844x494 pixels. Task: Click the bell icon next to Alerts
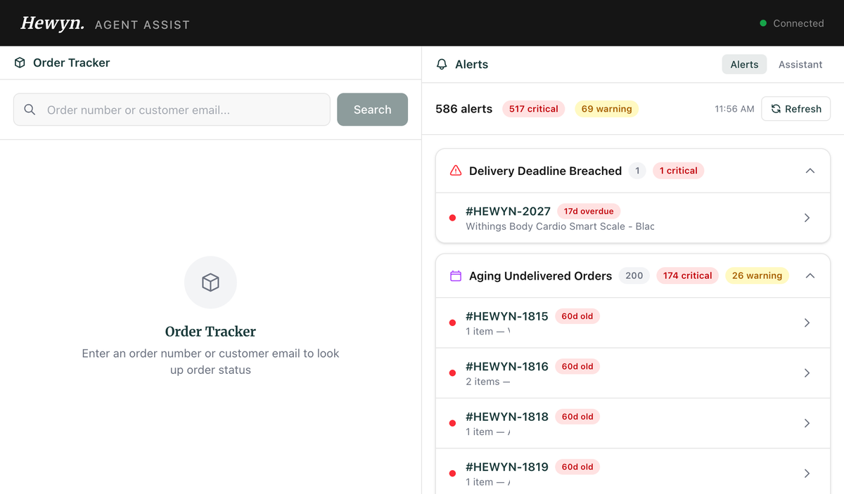441,64
